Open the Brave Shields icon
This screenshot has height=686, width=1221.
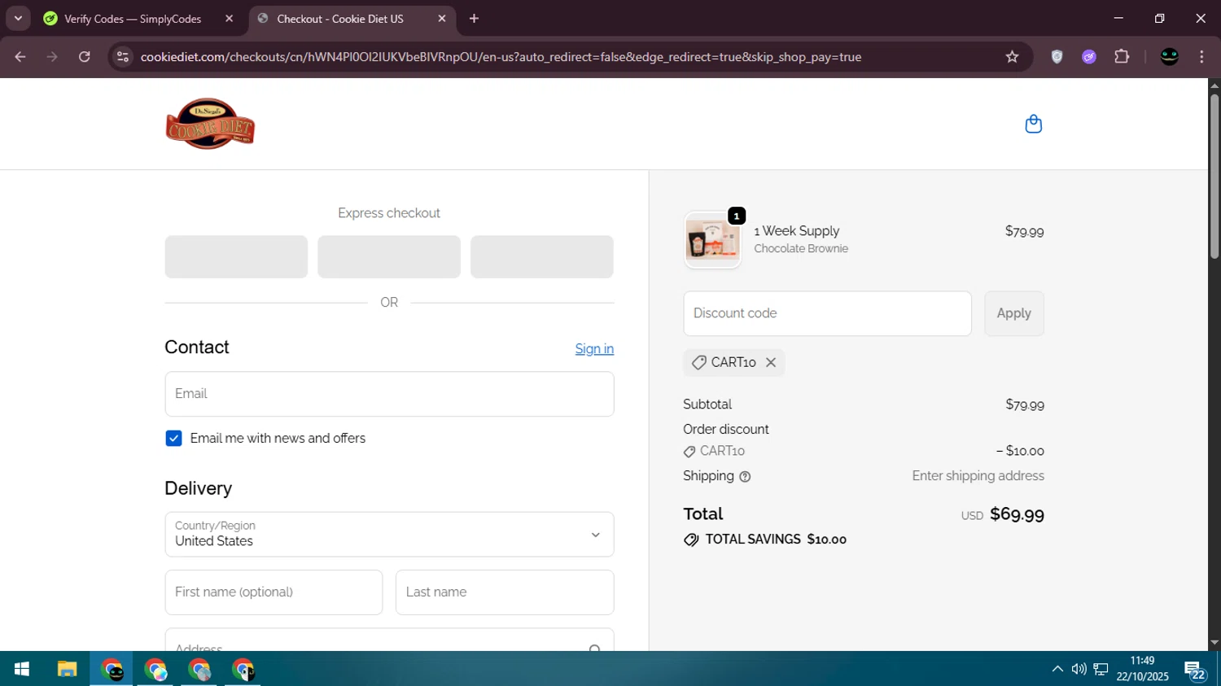tap(1057, 57)
